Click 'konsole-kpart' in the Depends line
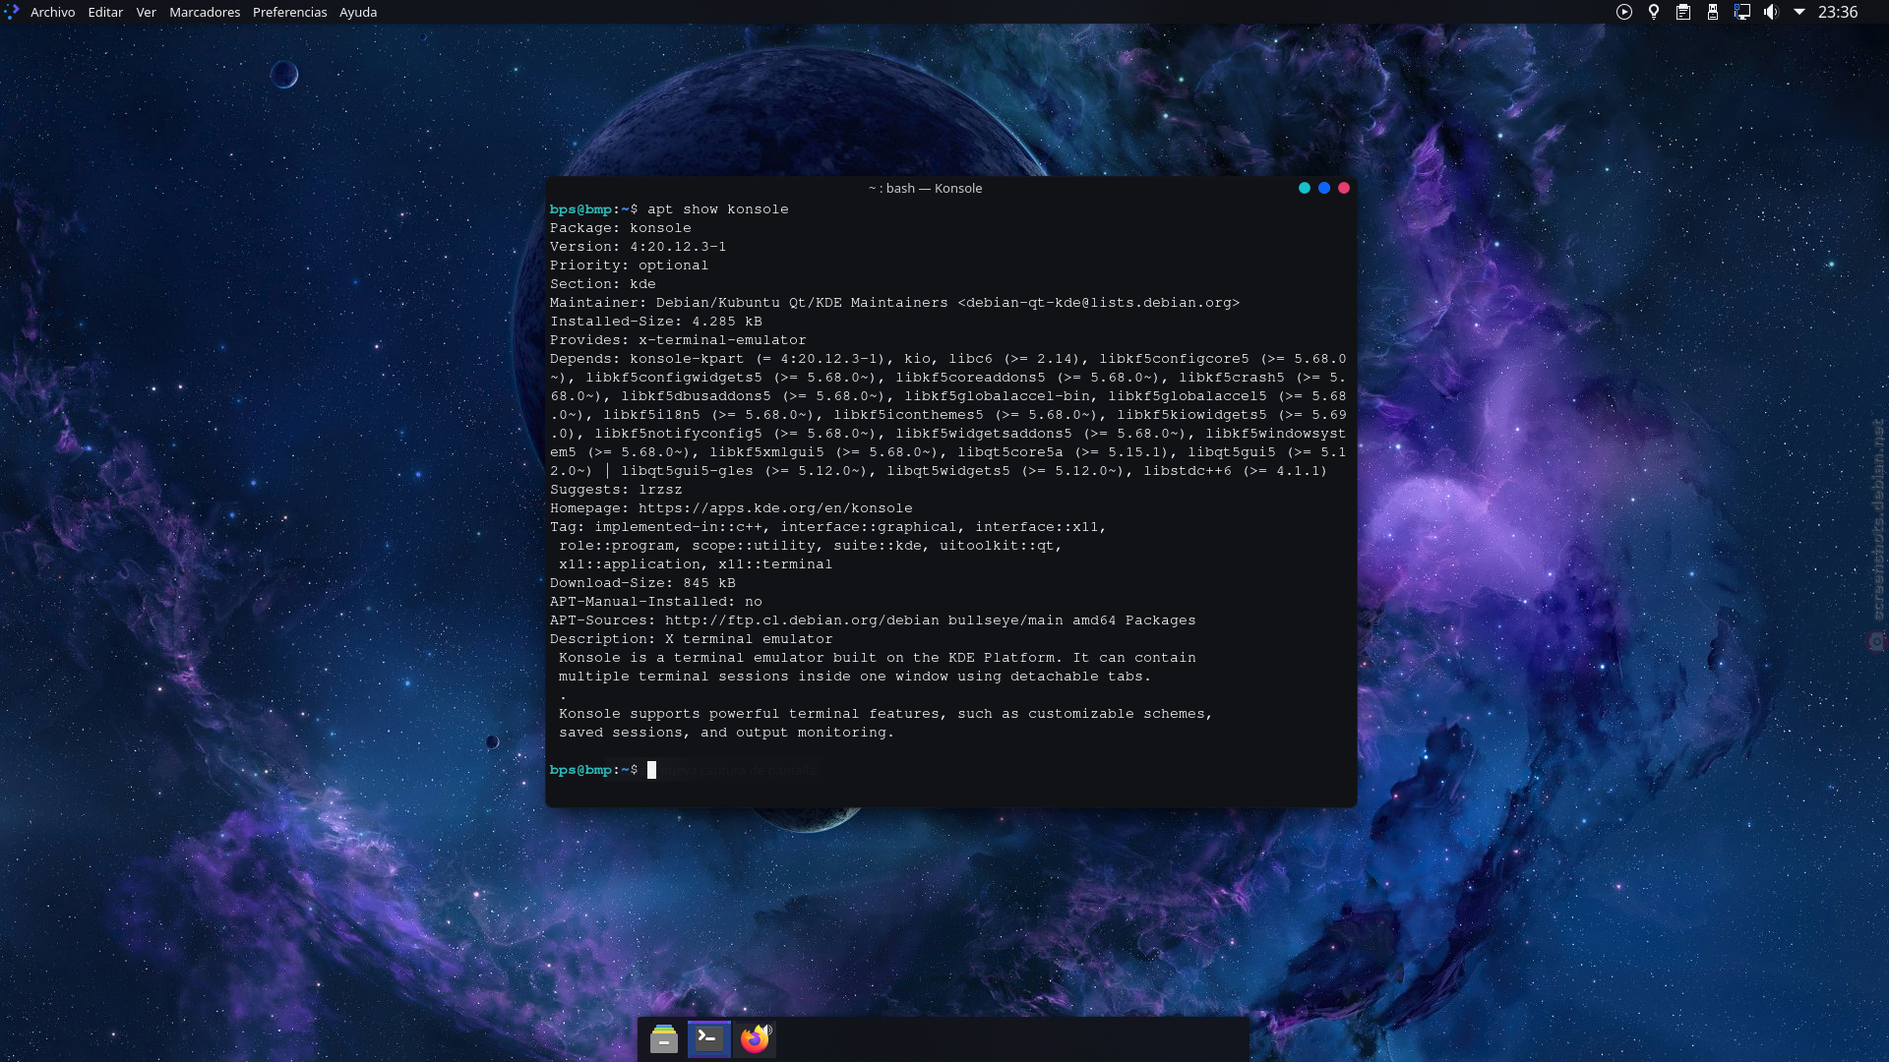This screenshot has width=1889, height=1062. tap(687, 359)
